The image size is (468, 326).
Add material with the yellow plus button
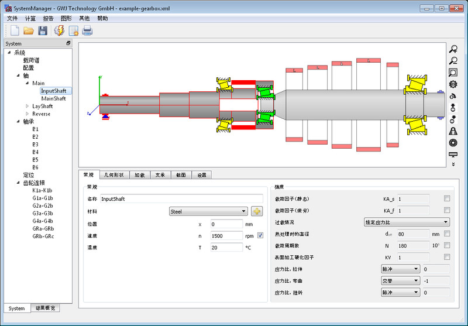coord(257,211)
